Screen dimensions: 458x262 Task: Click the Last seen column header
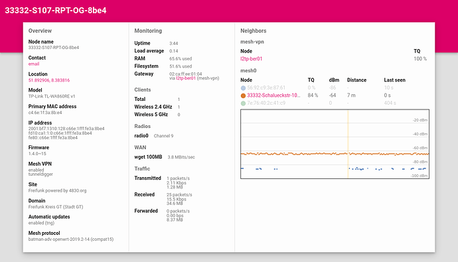[395, 80]
